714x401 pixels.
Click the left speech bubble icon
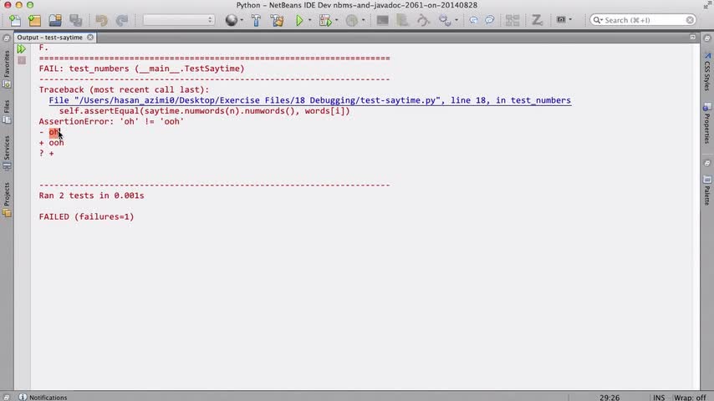[x=473, y=20]
